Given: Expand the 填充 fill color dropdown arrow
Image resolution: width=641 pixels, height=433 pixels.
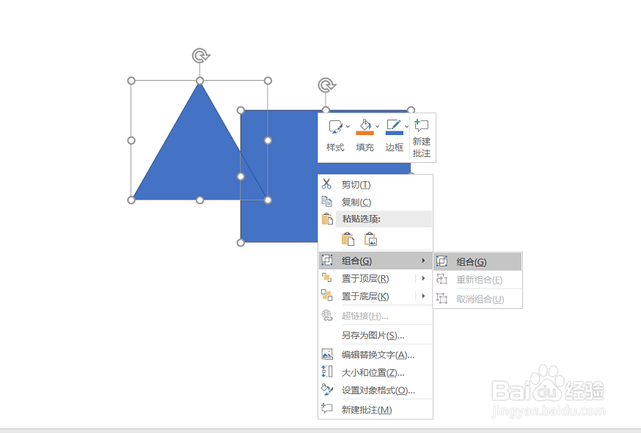Looking at the screenshot, I should click(x=377, y=126).
